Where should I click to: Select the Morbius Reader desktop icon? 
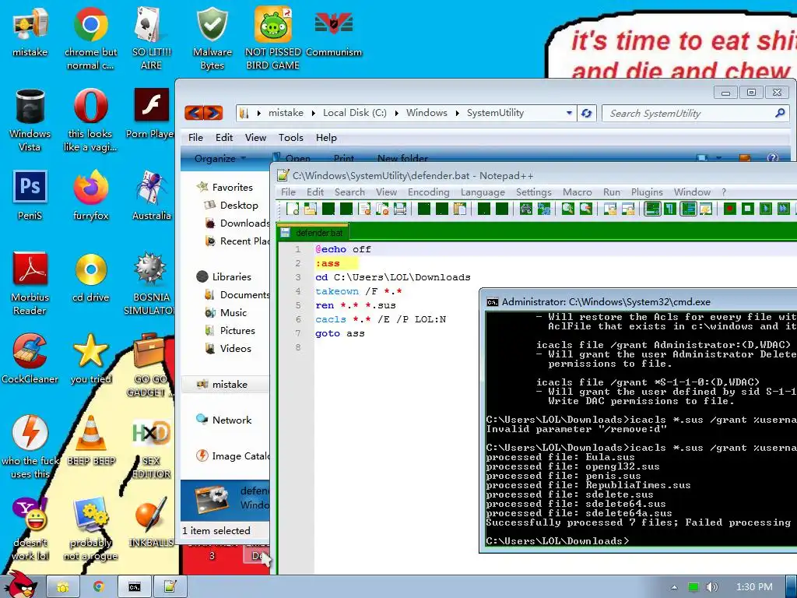(x=30, y=283)
